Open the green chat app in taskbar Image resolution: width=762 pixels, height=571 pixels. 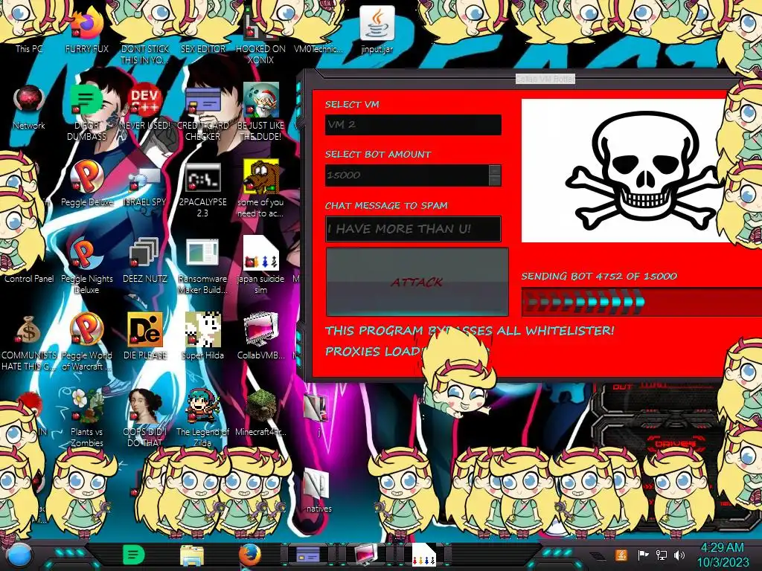click(x=133, y=555)
